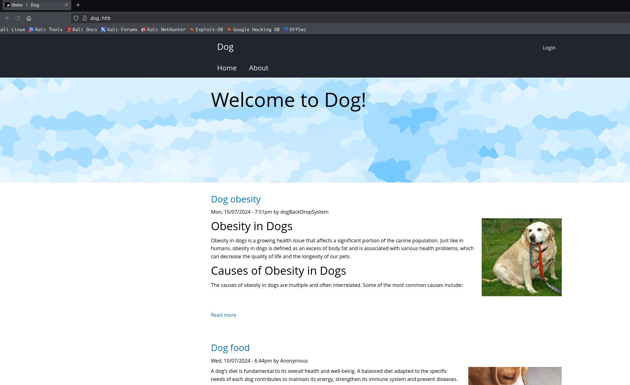
Task: Click the Anonymous author date line
Action: click(x=259, y=361)
